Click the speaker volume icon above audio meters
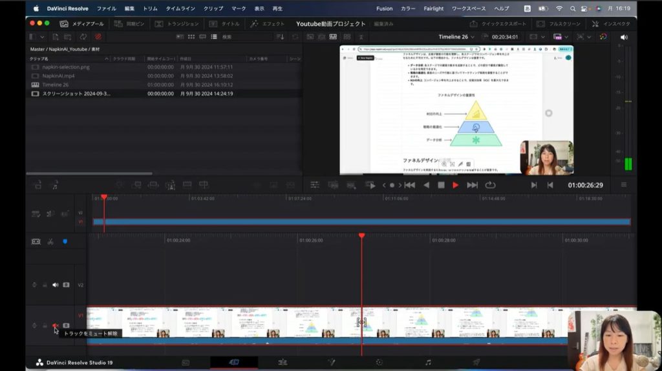 click(x=624, y=37)
